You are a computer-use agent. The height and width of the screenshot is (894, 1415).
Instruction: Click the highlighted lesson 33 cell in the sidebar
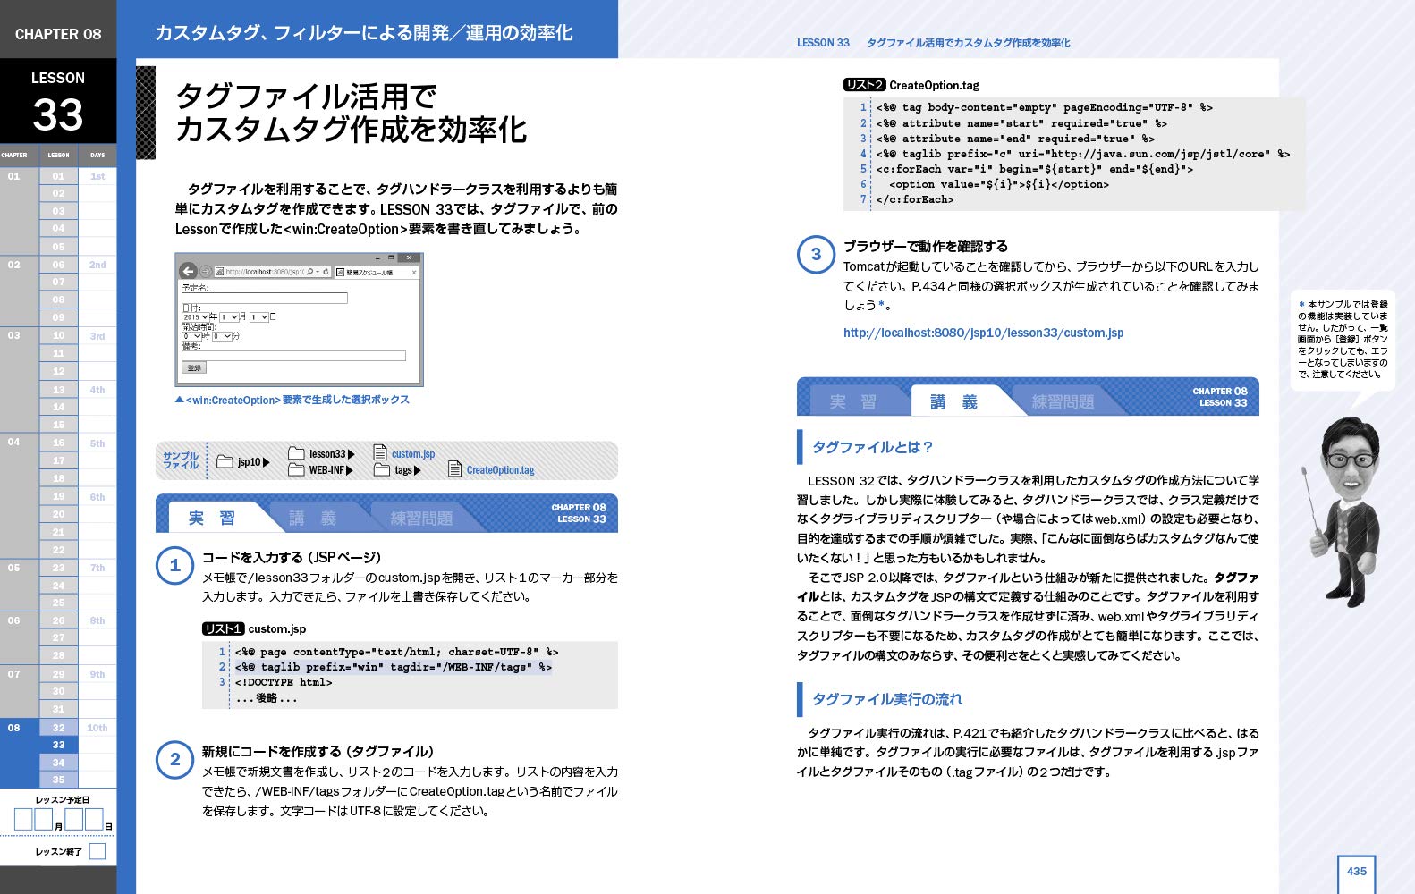pyautogui.click(x=58, y=745)
